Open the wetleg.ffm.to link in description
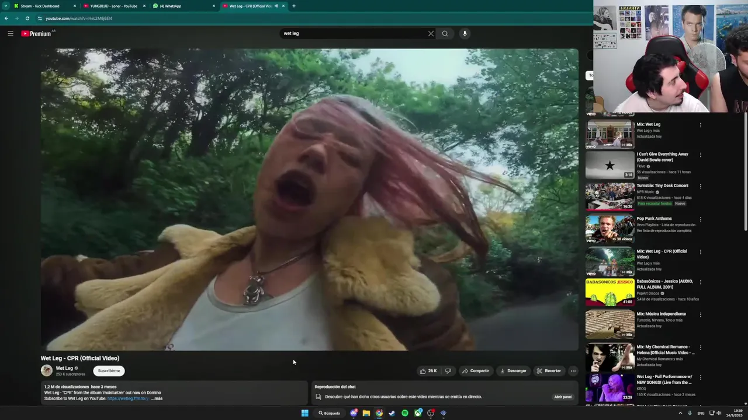The width and height of the screenshot is (748, 420). coord(127,398)
